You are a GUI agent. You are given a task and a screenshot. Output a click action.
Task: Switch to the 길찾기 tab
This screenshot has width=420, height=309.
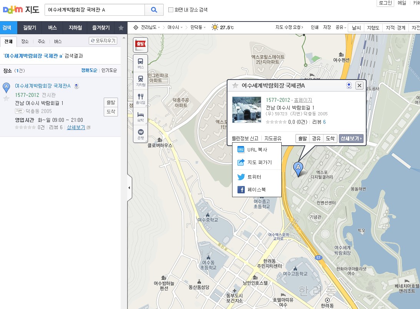click(30, 28)
